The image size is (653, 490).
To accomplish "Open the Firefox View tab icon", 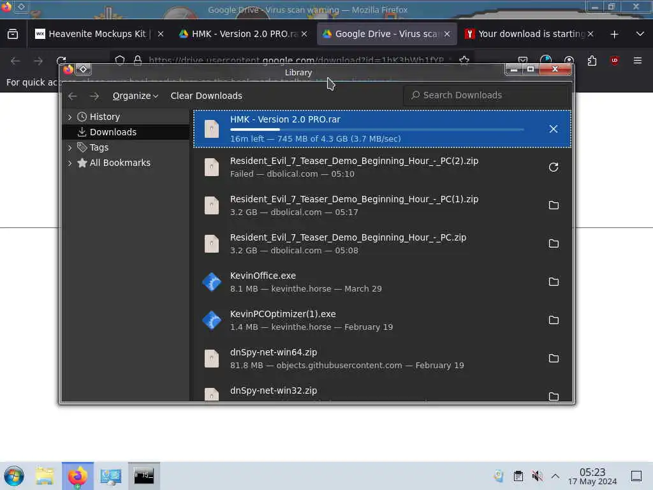I will point(13,34).
